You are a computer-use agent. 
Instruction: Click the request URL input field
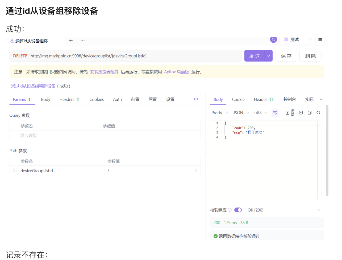pos(133,56)
